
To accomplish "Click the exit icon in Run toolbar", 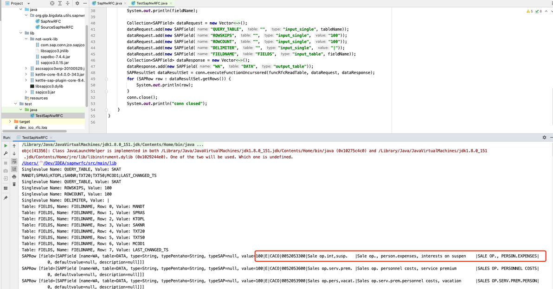I will click(x=6, y=178).
